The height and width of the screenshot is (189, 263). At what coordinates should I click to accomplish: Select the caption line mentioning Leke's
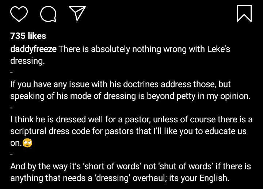[120, 49]
